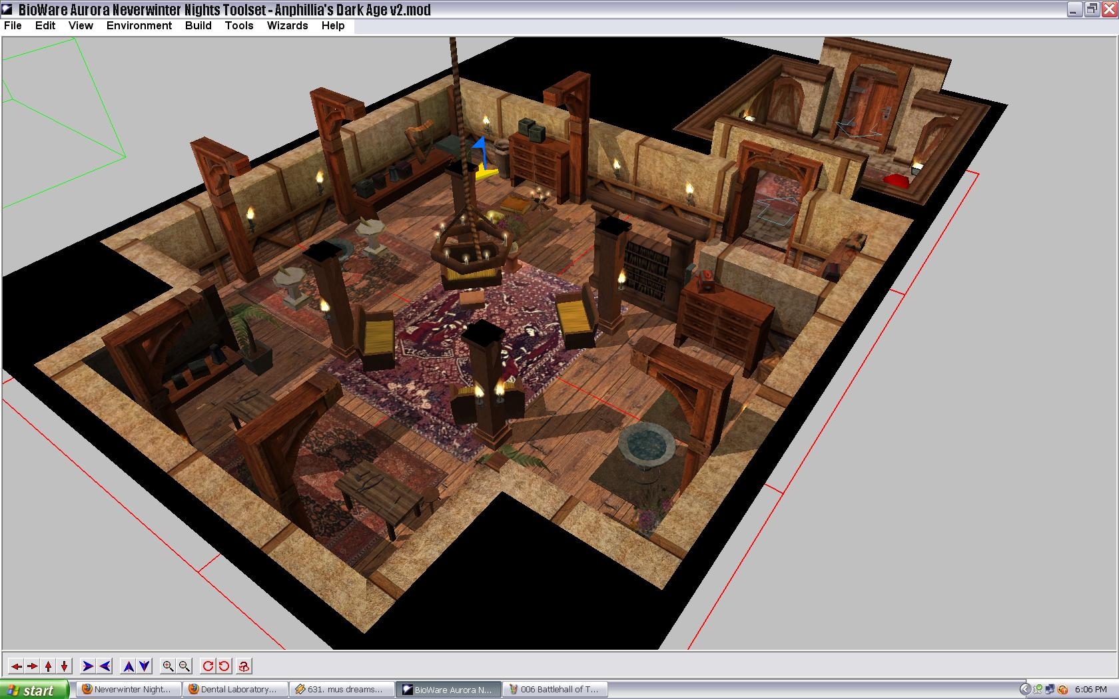Click the zoom in magnifier icon
Image resolution: width=1119 pixels, height=699 pixels.
[168, 666]
